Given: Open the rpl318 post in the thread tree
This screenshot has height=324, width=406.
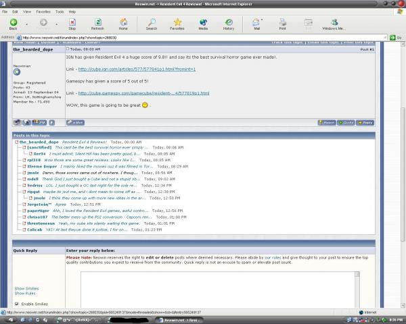Looking at the screenshot, I should 34,160.
